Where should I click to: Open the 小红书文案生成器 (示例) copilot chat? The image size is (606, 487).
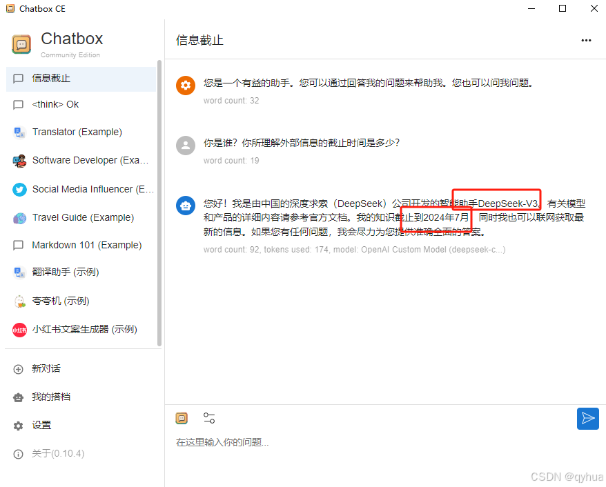(86, 329)
